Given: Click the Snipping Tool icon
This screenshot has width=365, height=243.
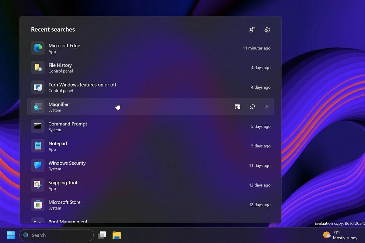Looking at the screenshot, I should tap(38, 185).
